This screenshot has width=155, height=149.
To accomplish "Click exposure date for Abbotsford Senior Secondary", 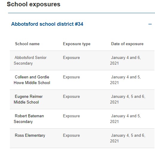I will coord(125,60).
